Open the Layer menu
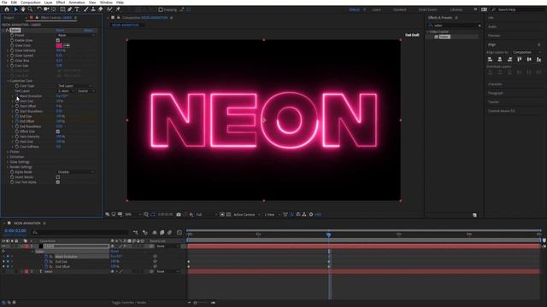This screenshot has height=307, width=547. click(48, 3)
